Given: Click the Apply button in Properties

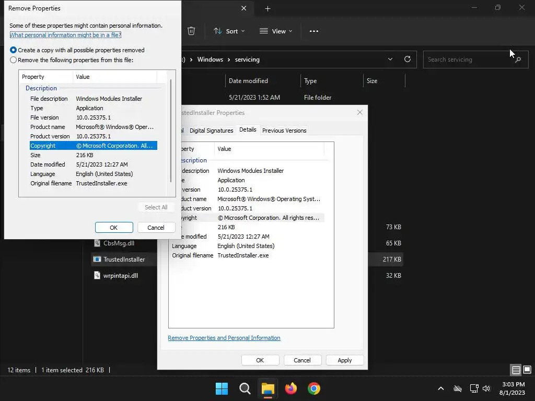Looking at the screenshot, I should click(x=345, y=360).
